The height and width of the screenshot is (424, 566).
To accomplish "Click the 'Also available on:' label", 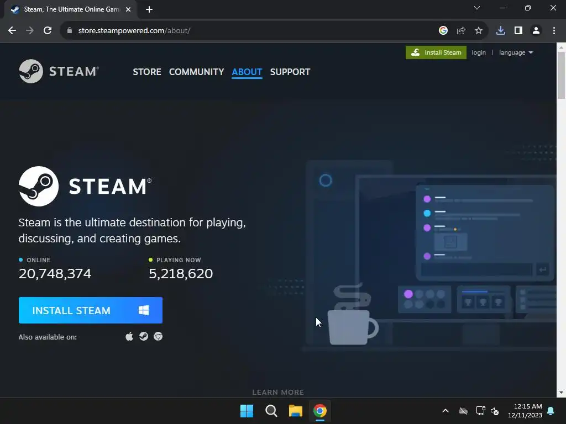I will click(x=48, y=337).
